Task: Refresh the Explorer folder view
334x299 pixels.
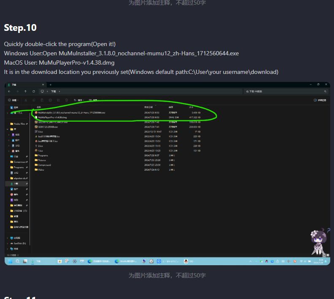Action: (34, 92)
